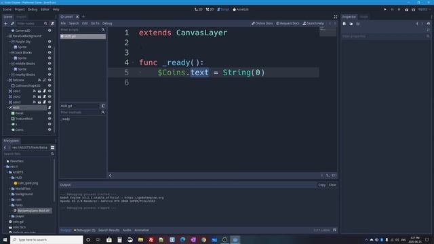Toggle visibility of Coins node
434x244 pixels.
50,129
